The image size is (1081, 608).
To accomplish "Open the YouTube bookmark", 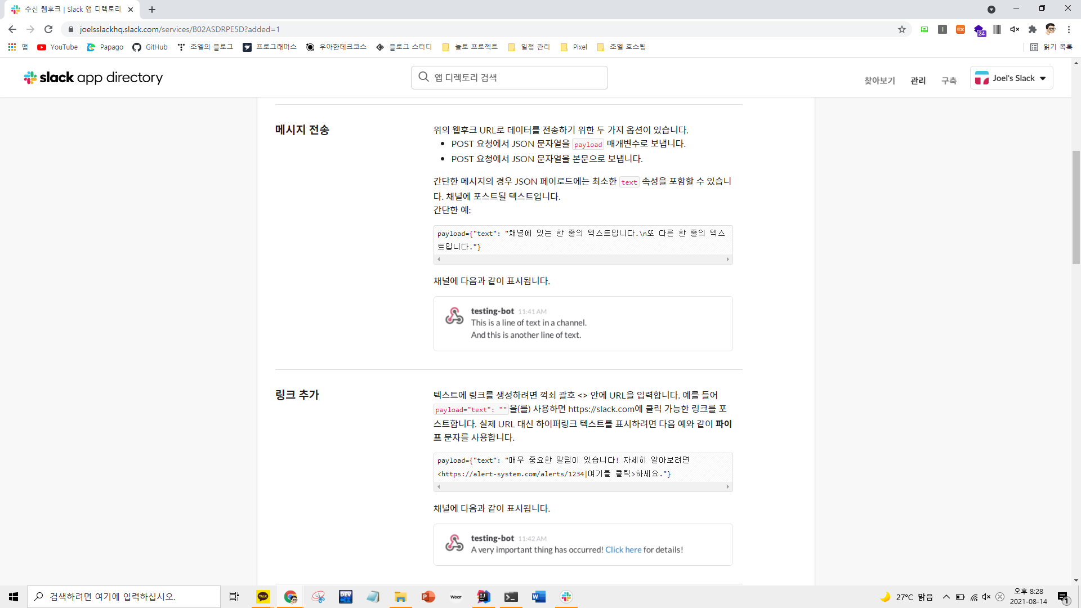I will (x=57, y=47).
